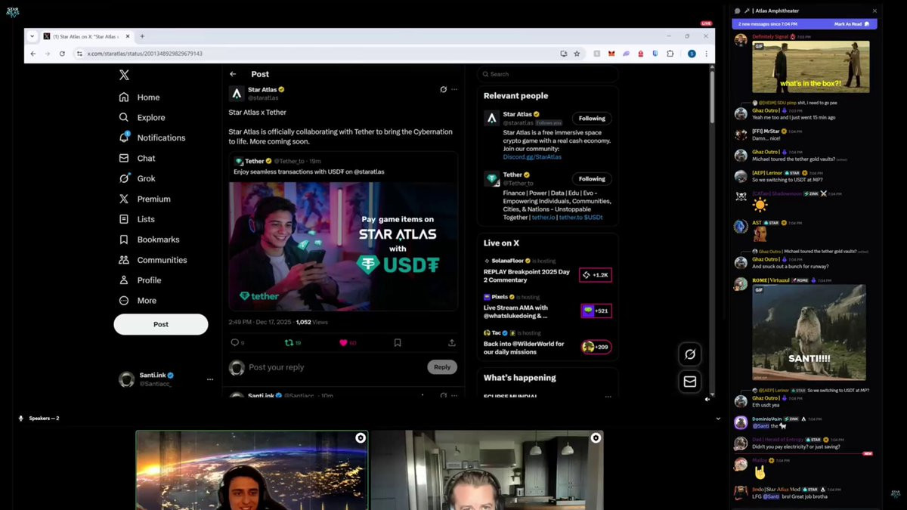Screen dimensions: 907x510
Task: Toggle bookmark icon under the post
Action: pos(398,342)
